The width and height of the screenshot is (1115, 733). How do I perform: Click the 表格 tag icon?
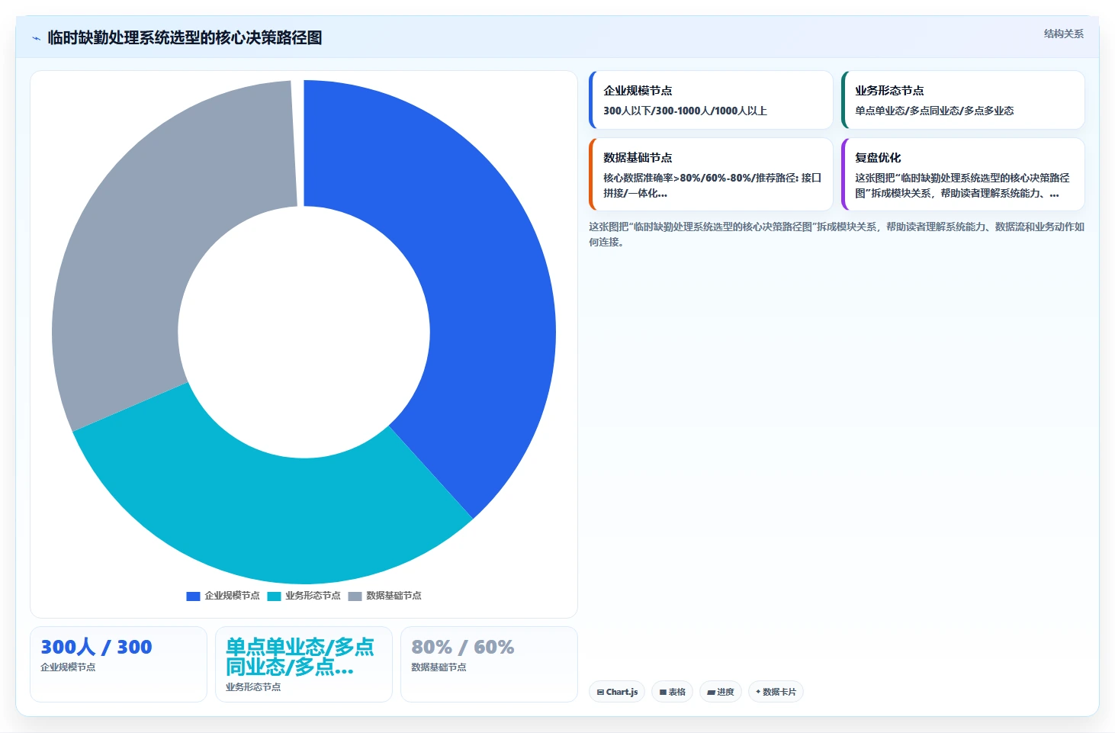pyautogui.click(x=664, y=693)
